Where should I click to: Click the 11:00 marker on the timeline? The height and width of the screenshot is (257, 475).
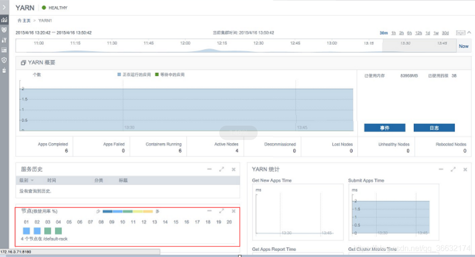click(39, 43)
